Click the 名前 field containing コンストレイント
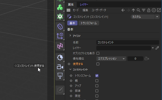Screen dimensions: 162x100 pos(128,42)
